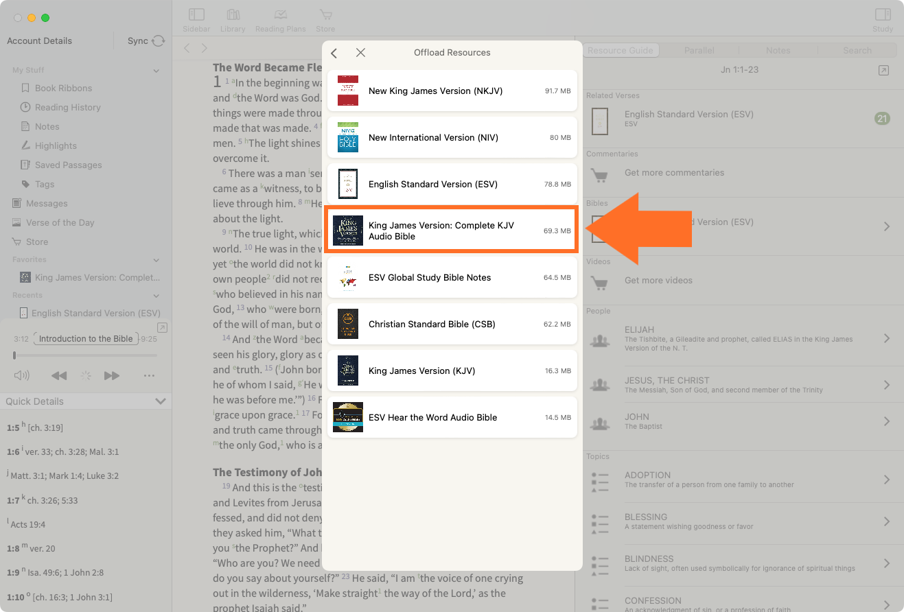Screen dimensions: 904x612
Task: Switch to the Notes tab
Action: click(778, 50)
